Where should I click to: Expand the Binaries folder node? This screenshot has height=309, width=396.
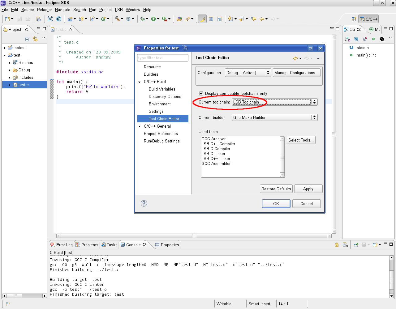click(10, 63)
